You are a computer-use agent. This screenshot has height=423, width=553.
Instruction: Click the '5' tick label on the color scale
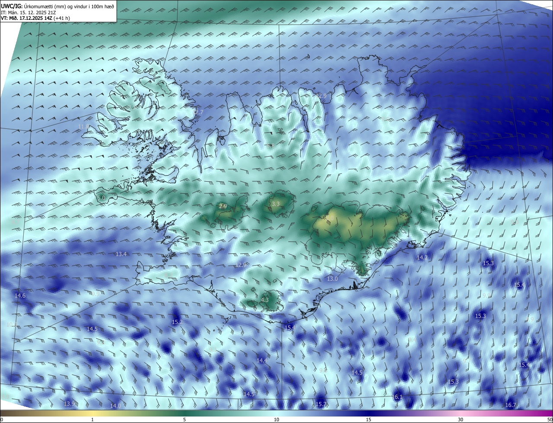184,420
